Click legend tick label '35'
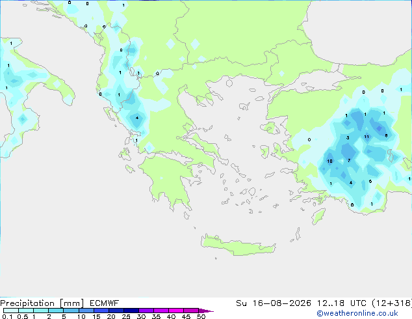Viewport: 412px width, 319px height. click(x=156, y=316)
